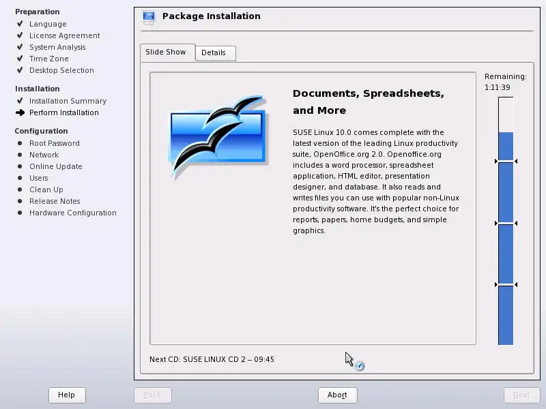Select the Online Update step label
Image resolution: width=546 pixels, height=409 pixels.
(x=56, y=166)
